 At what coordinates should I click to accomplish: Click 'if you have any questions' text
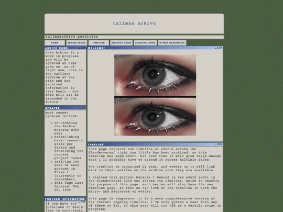pyautogui.click(x=64, y=207)
